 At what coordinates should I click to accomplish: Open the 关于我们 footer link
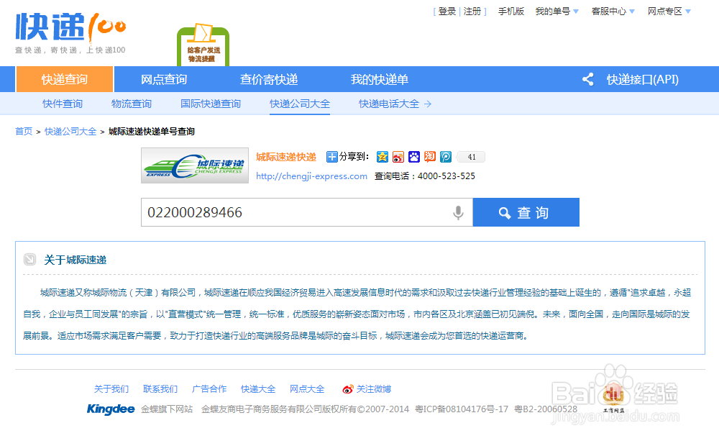(x=111, y=389)
